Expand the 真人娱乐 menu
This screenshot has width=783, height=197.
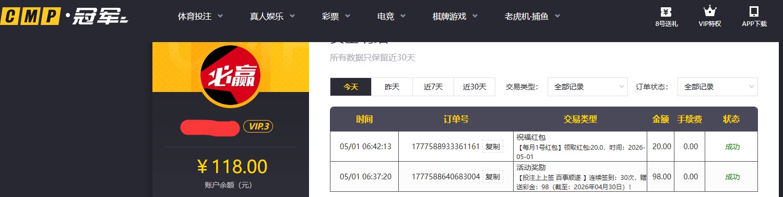tap(272, 16)
